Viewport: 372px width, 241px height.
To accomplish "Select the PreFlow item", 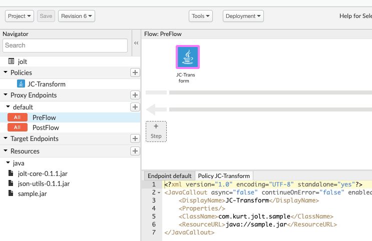I will [44, 117].
